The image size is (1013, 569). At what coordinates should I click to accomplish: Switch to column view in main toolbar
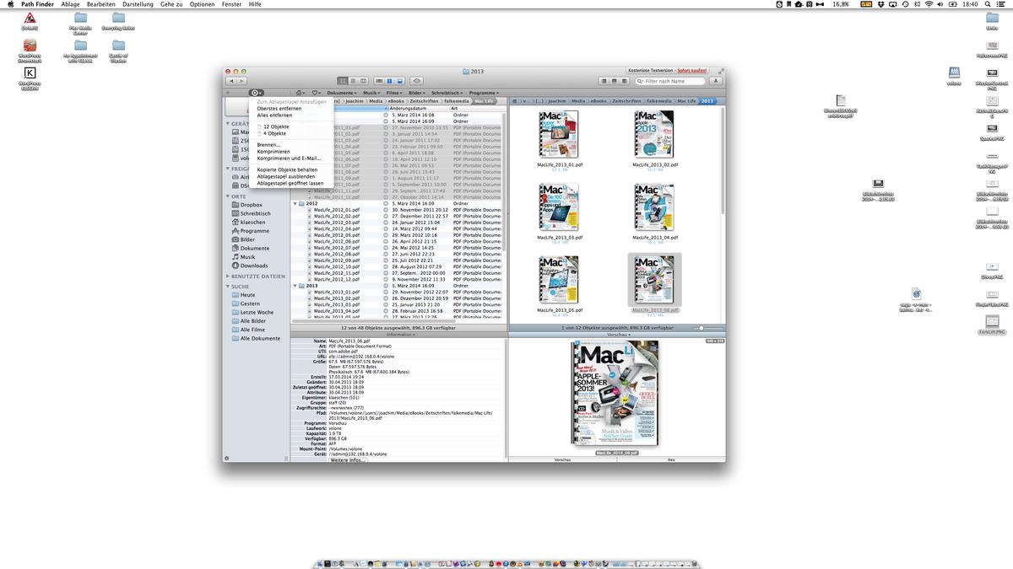[363, 81]
